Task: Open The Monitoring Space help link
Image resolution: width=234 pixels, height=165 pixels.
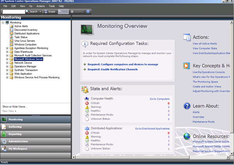Action: tap(205, 82)
